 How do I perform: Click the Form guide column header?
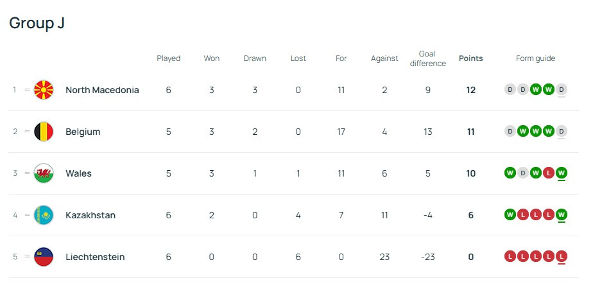click(x=535, y=58)
